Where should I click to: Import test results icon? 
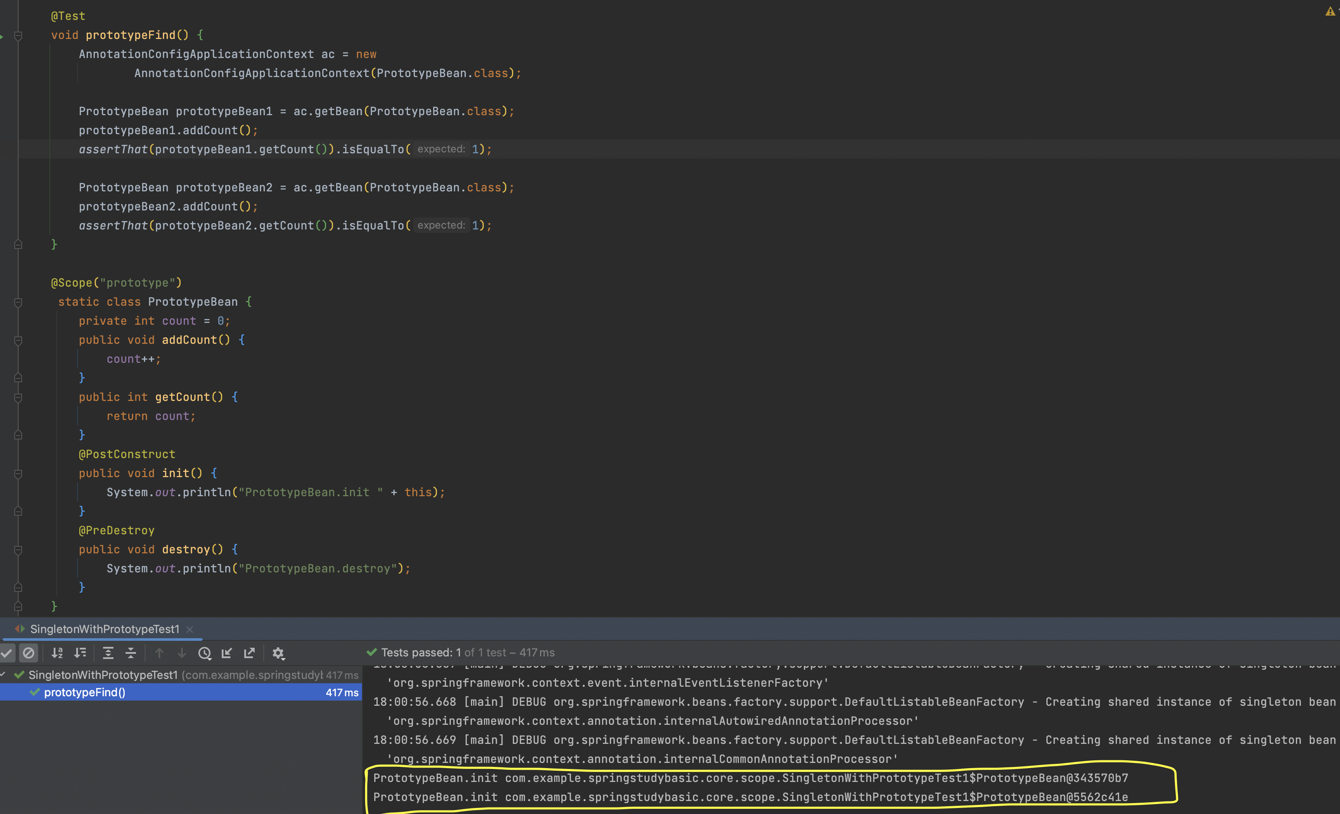coord(227,652)
